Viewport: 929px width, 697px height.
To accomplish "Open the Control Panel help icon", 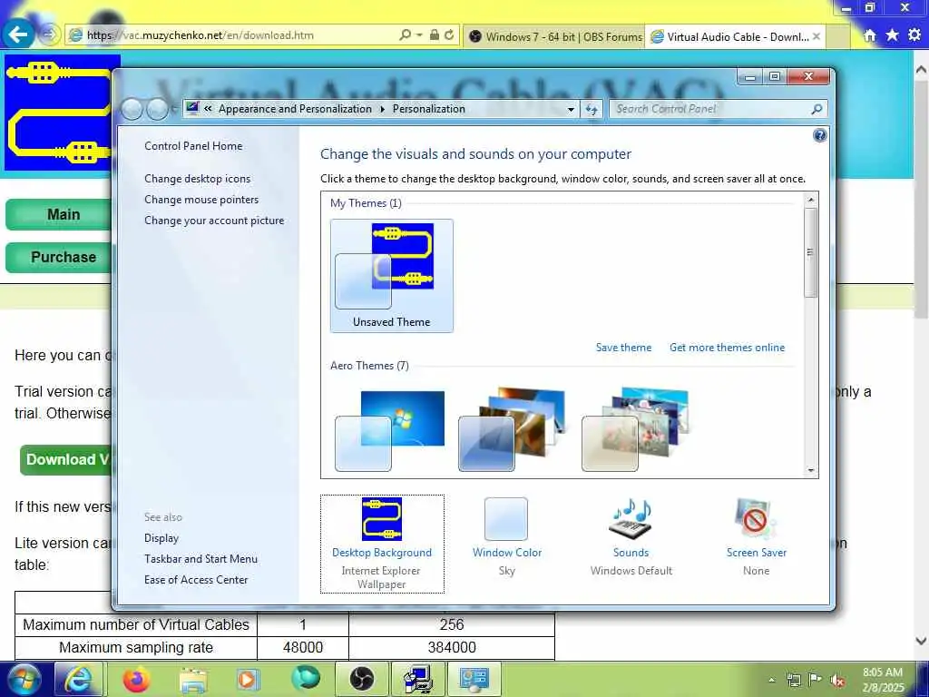I will click(x=819, y=136).
